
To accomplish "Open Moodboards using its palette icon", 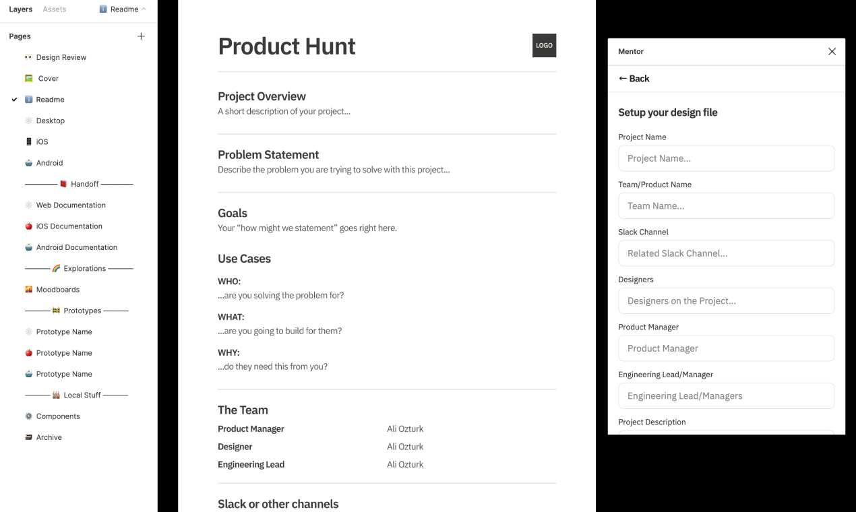I will click(28, 289).
